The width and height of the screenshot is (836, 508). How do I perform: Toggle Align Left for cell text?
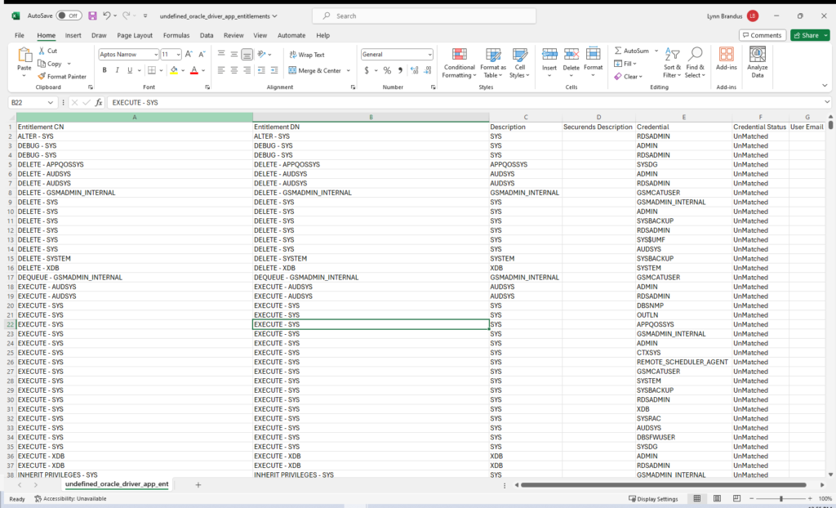221,70
